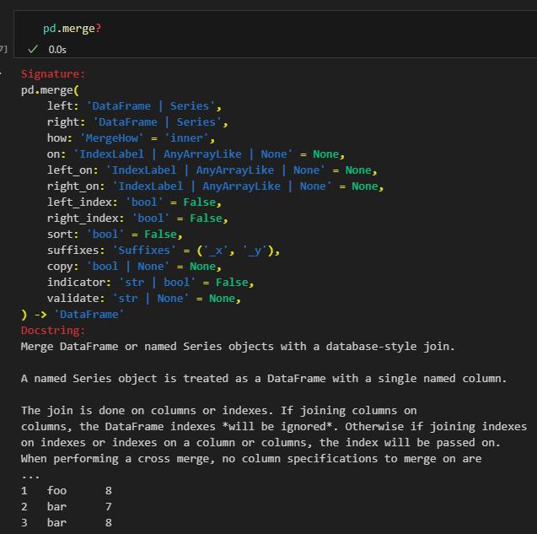Image resolution: width=537 pixels, height=534 pixels.
Task: Click the 'right_index: bool = False' line
Action: tap(137, 218)
